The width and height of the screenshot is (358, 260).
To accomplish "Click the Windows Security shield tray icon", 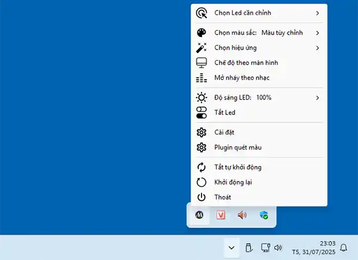I will tap(264, 215).
